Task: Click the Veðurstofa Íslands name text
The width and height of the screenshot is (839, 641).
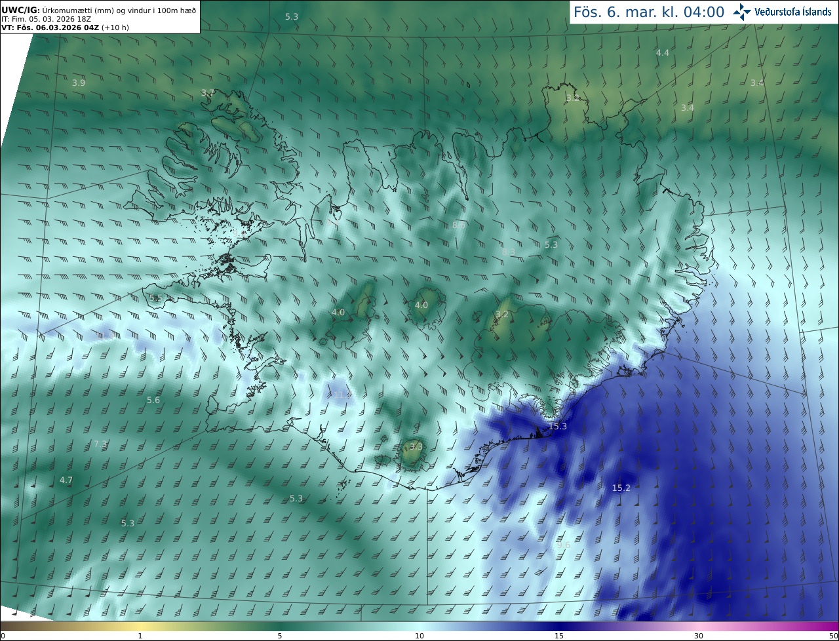Action: (x=793, y=12)
